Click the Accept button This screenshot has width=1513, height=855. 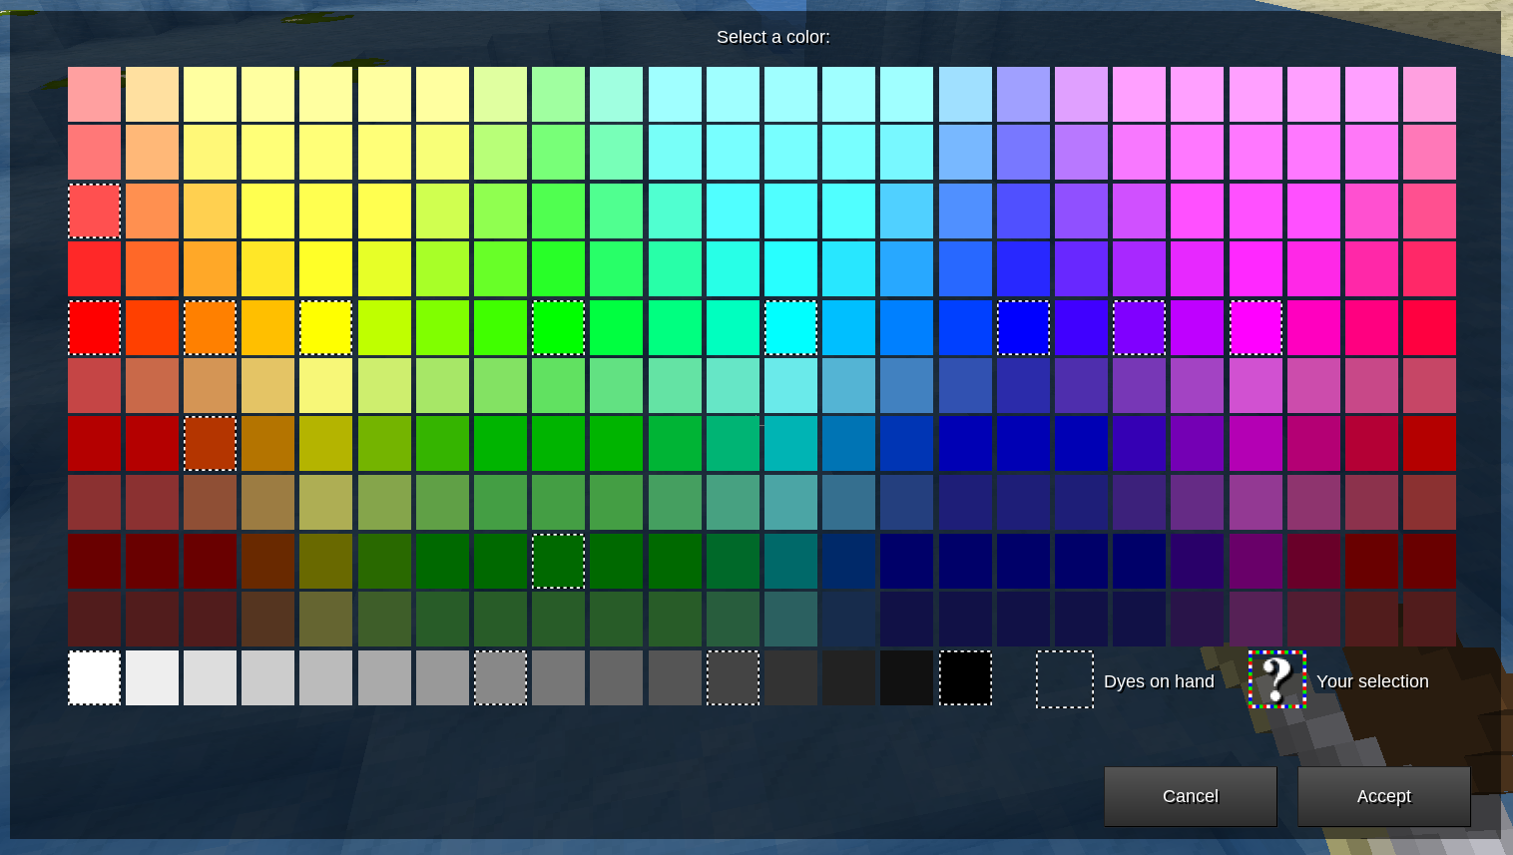click(x=1383, y=796)
